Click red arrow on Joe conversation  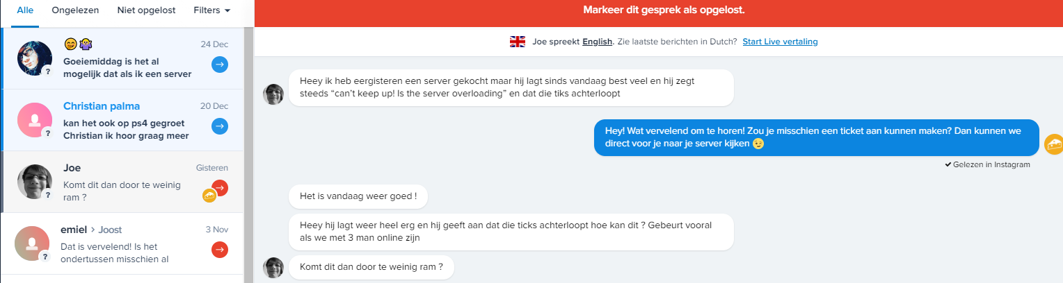[220, 187]
